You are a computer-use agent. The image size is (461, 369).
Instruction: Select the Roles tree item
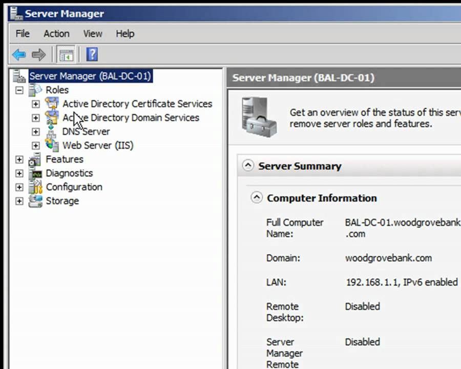[57, 90]
